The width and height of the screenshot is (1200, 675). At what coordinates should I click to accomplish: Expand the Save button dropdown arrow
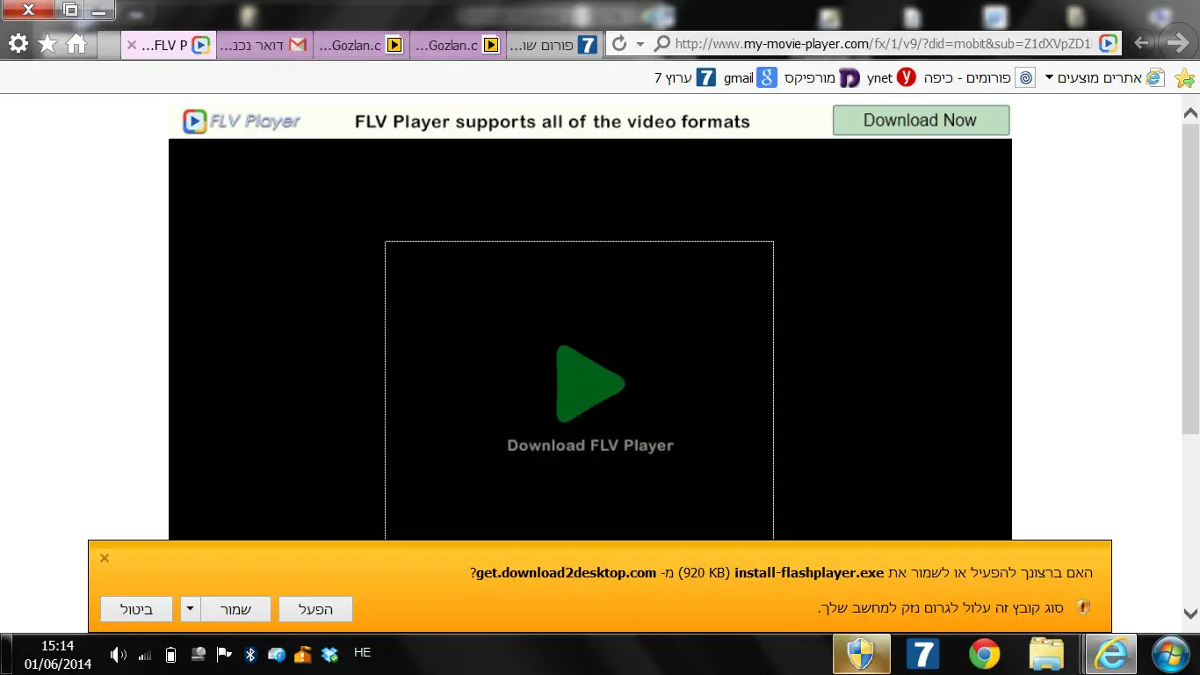coord(190,609)
